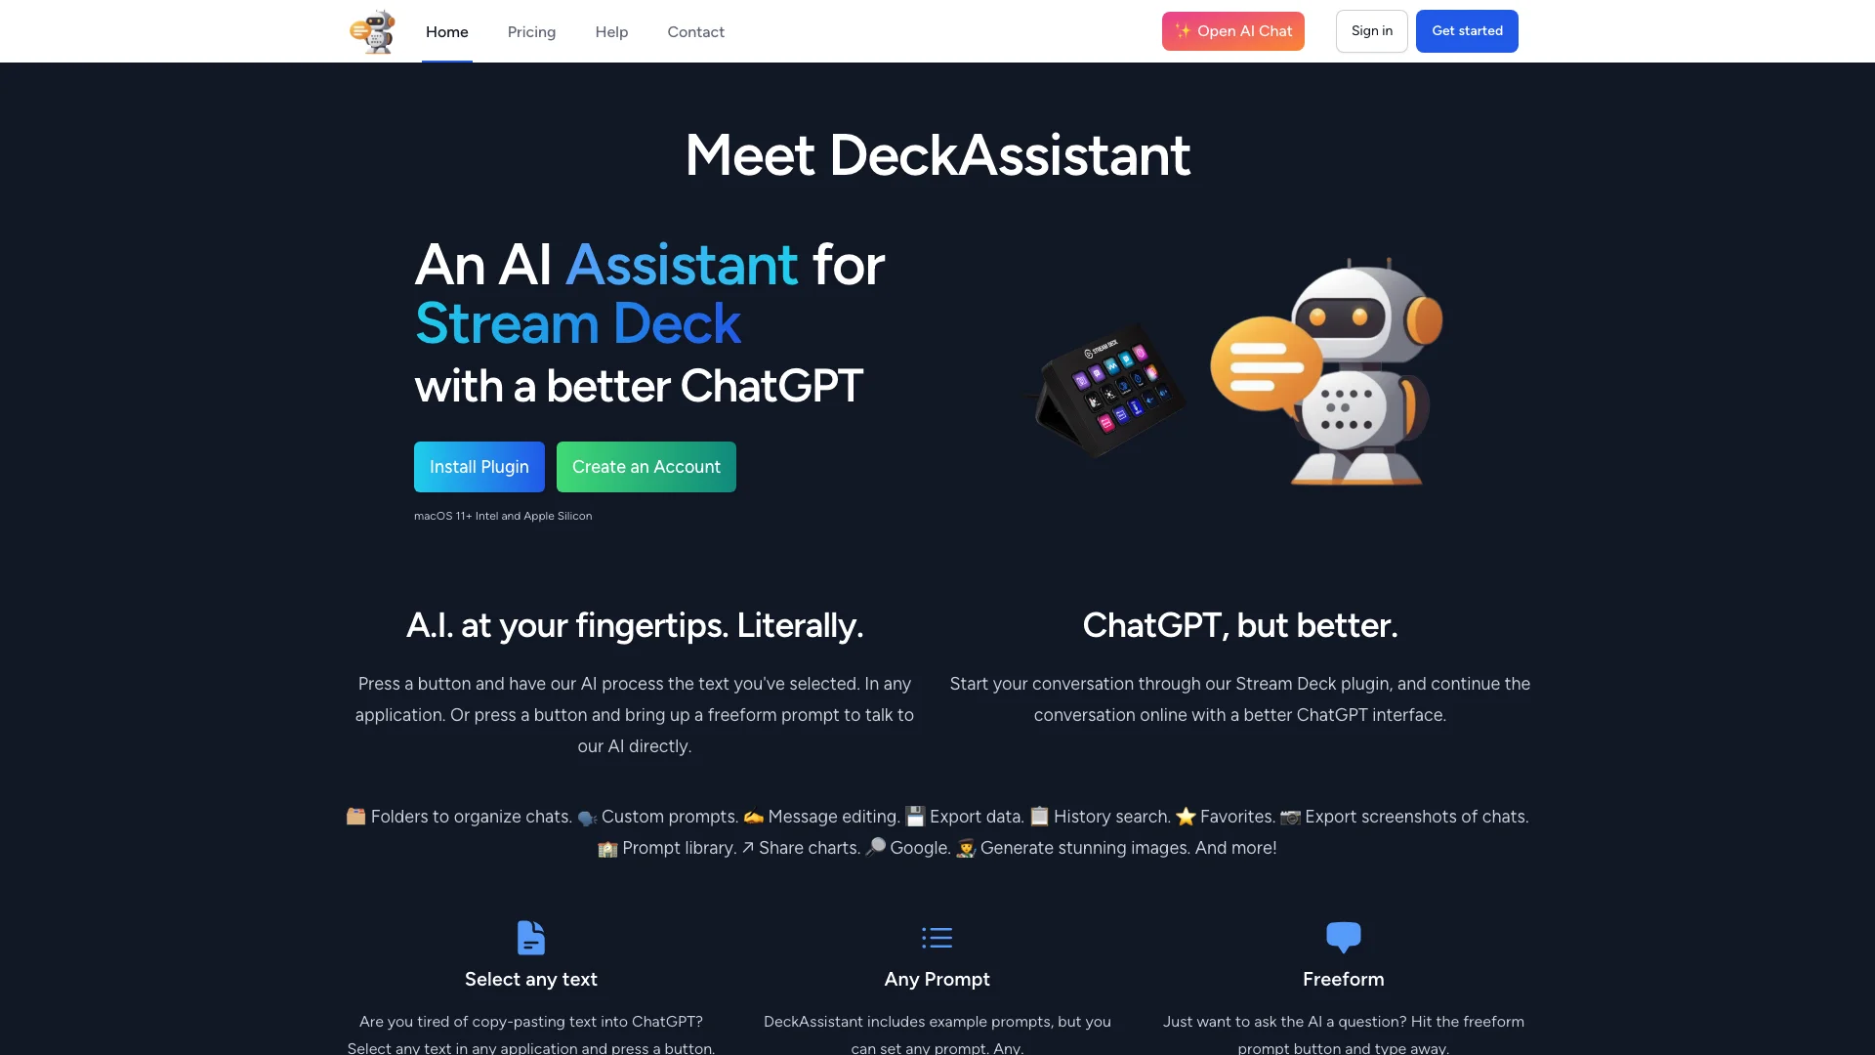Click the sparkle icon in Open AI Chat button

[x=1183, y=31]
